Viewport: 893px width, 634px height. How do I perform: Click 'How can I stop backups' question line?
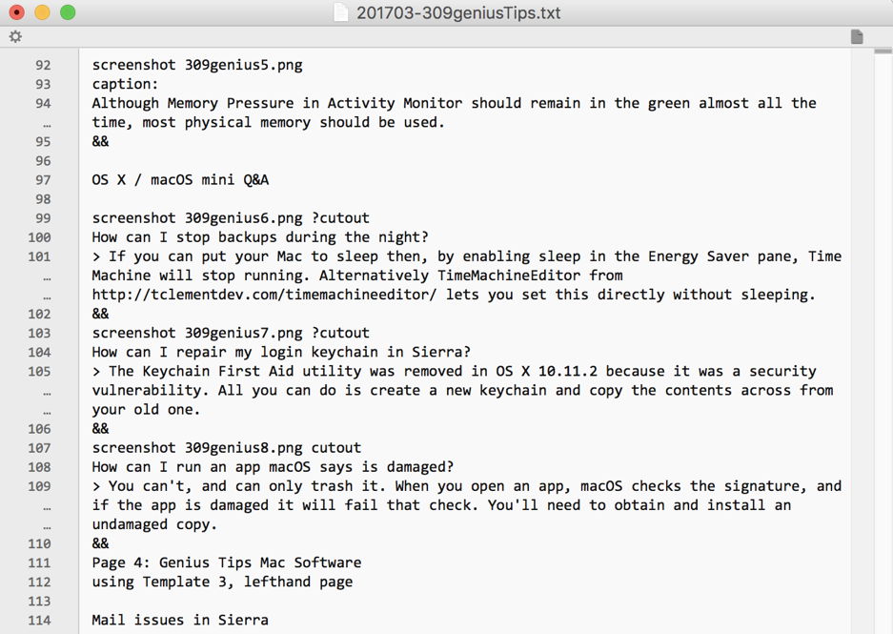[x=260, y=237]
